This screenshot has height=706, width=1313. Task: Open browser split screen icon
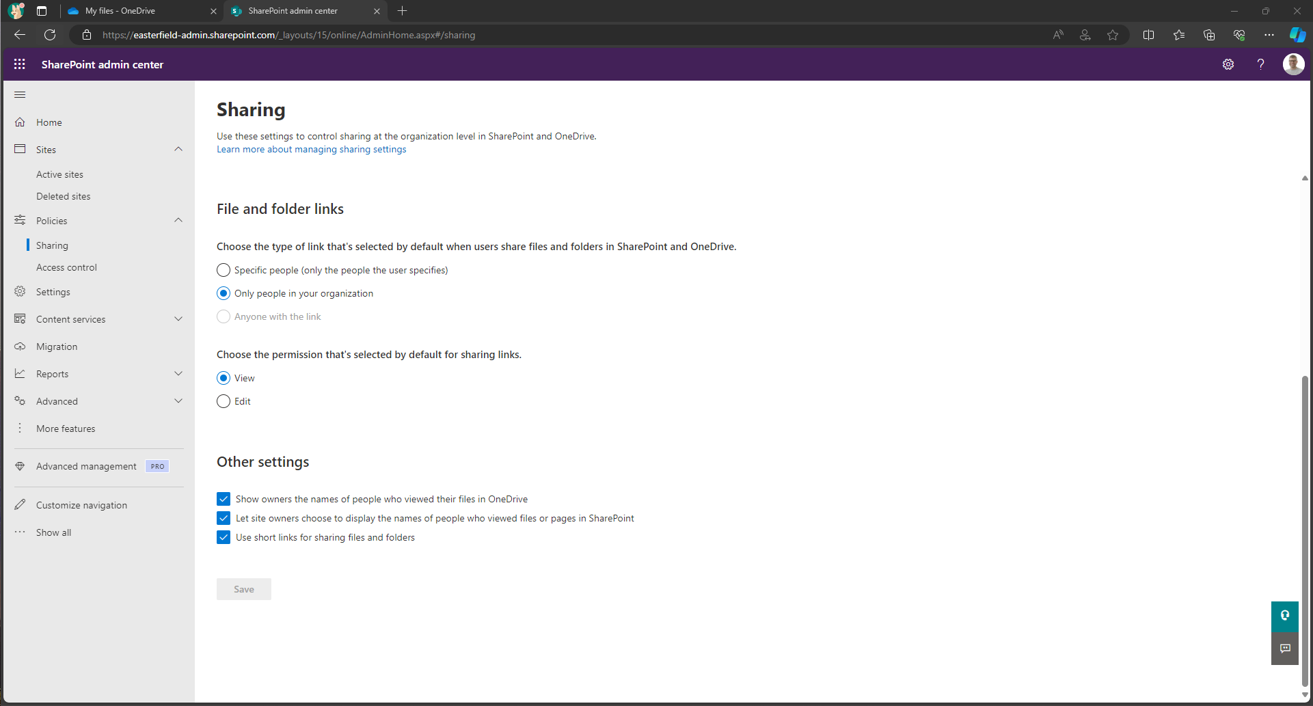[x=1148, y=35]
